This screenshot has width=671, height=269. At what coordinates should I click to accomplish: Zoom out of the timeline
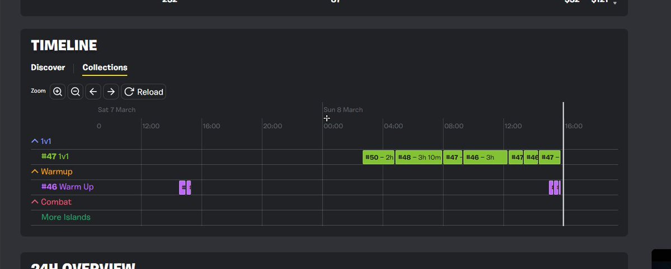(x=76, y=92)
